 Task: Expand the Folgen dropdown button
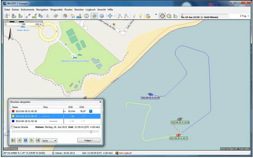click(89, 140)
